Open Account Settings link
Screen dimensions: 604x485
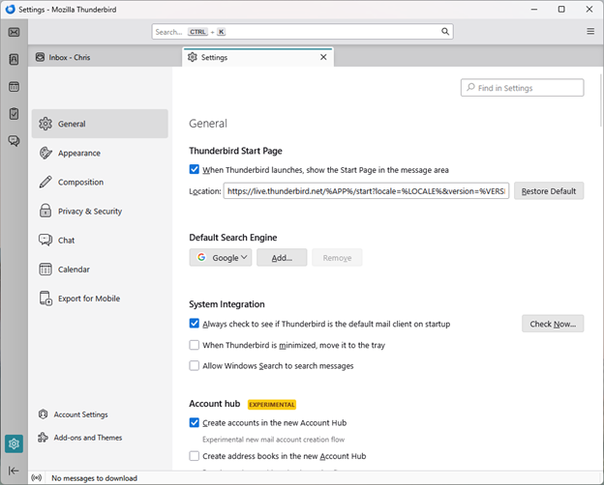click(x=74, y=414)
